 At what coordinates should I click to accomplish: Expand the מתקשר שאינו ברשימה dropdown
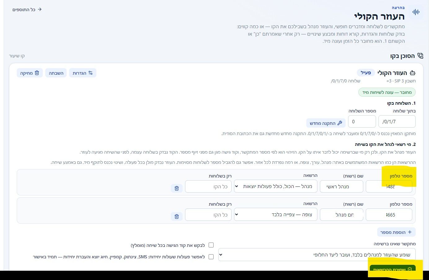(317, 255)
